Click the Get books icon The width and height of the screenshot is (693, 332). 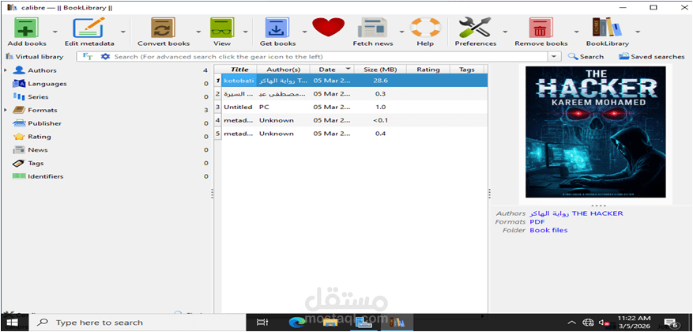pyautogui.click(x=277, y=28)
